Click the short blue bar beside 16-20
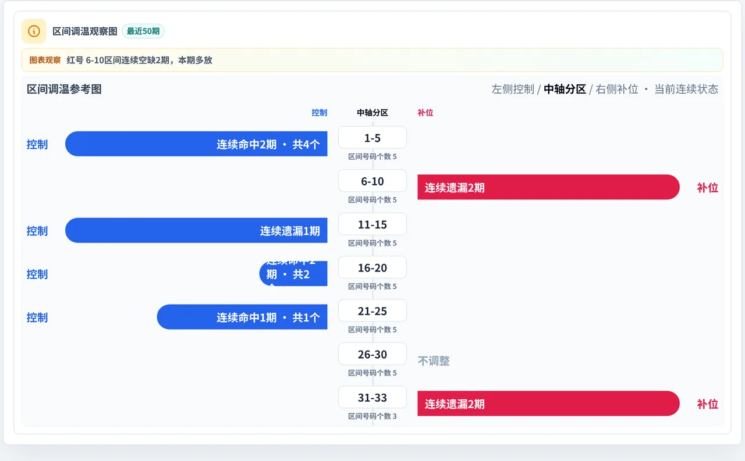This screenshot has height=461, width=745. coord(293,274)
